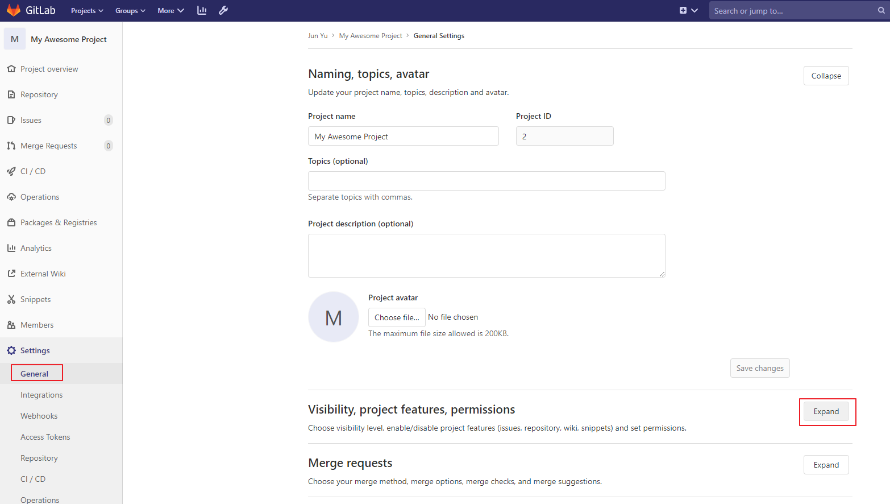Open the new item plus dropdown
This screenshot has width=890, height=504.
click(x=688, y=10)
